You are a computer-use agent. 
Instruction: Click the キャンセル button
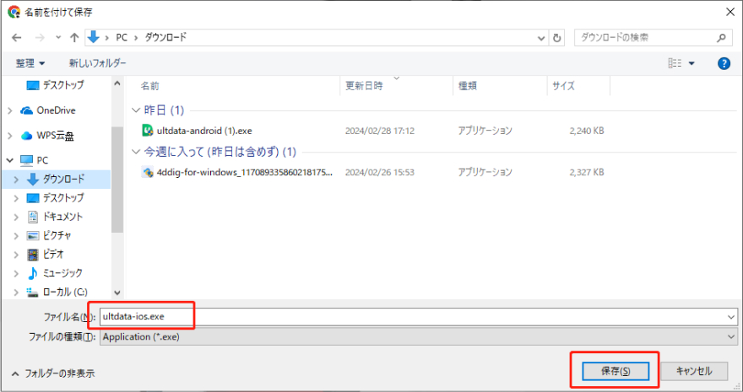pos(693,371)
